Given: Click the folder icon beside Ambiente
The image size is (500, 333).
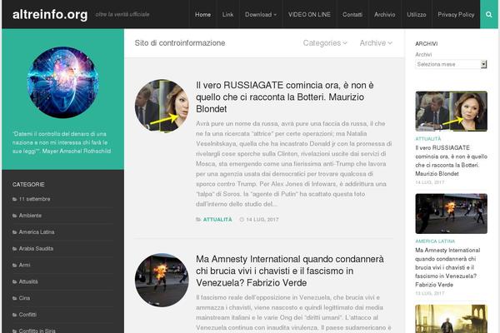Looking at the screenshot, I should pos(15,216).
